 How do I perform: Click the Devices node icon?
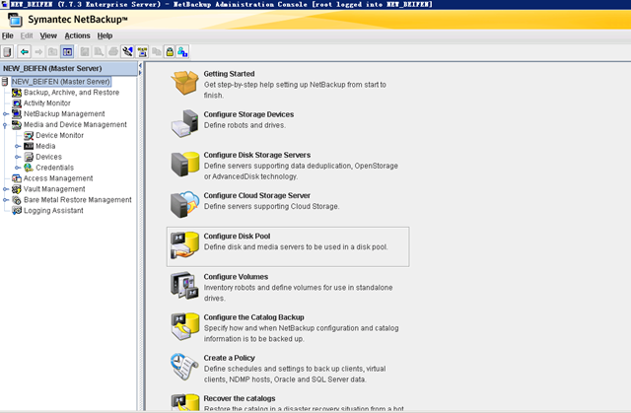click(29, 157)
